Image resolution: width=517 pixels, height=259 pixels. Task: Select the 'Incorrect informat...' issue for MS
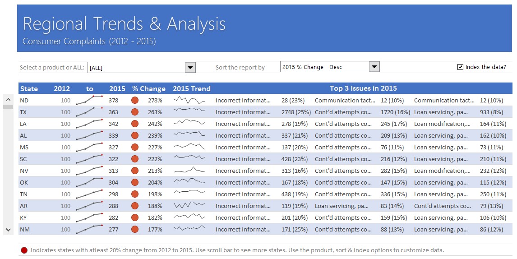coord(243,147)
